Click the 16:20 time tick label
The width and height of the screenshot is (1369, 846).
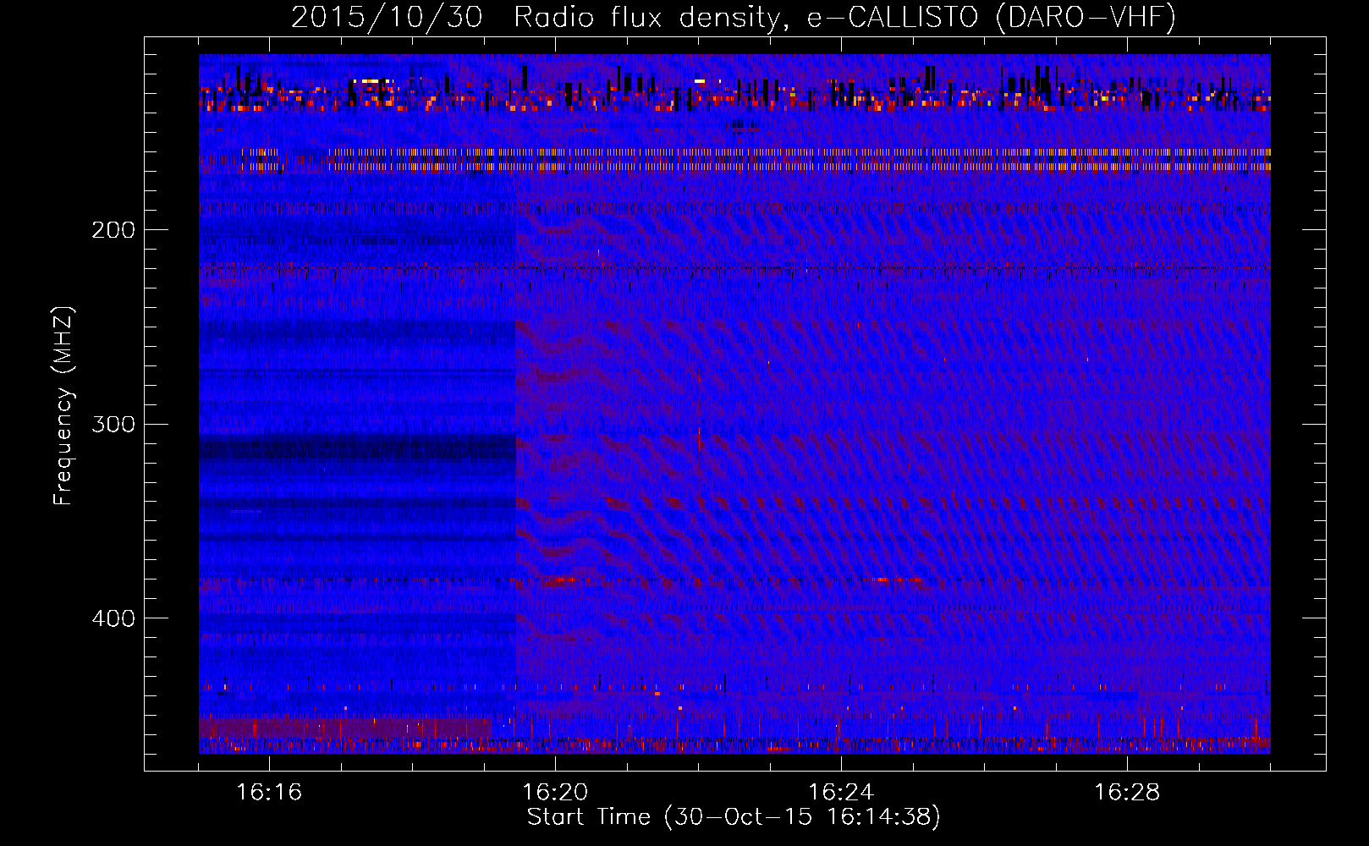[x=555, y=793]
